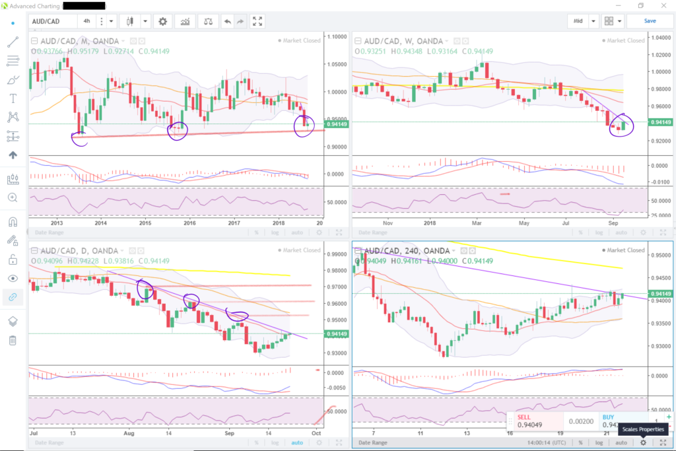Open the Compare symbols scales icon
This screenshot has width=676, height=451.
209,21
